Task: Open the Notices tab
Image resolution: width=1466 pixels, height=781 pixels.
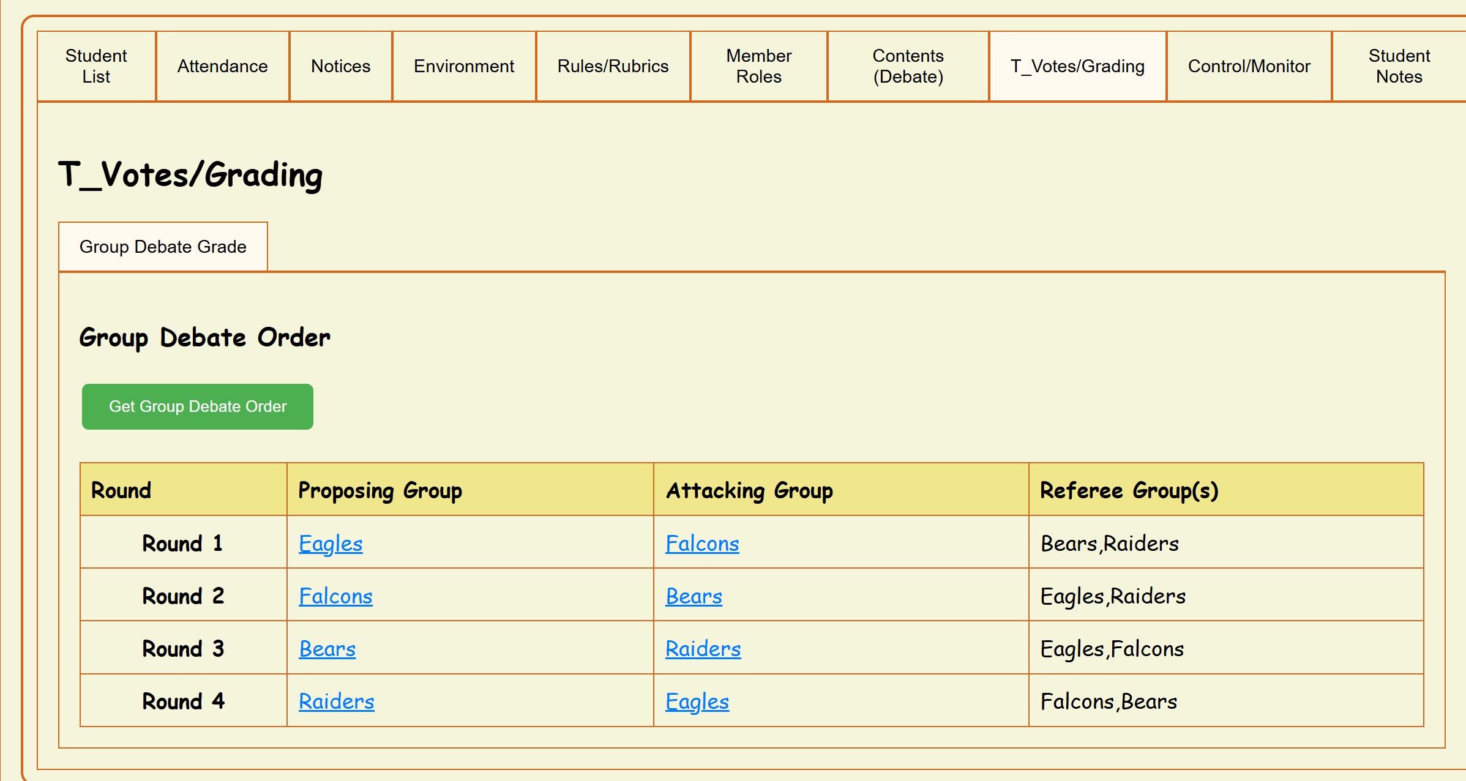Action: [340, 66]
